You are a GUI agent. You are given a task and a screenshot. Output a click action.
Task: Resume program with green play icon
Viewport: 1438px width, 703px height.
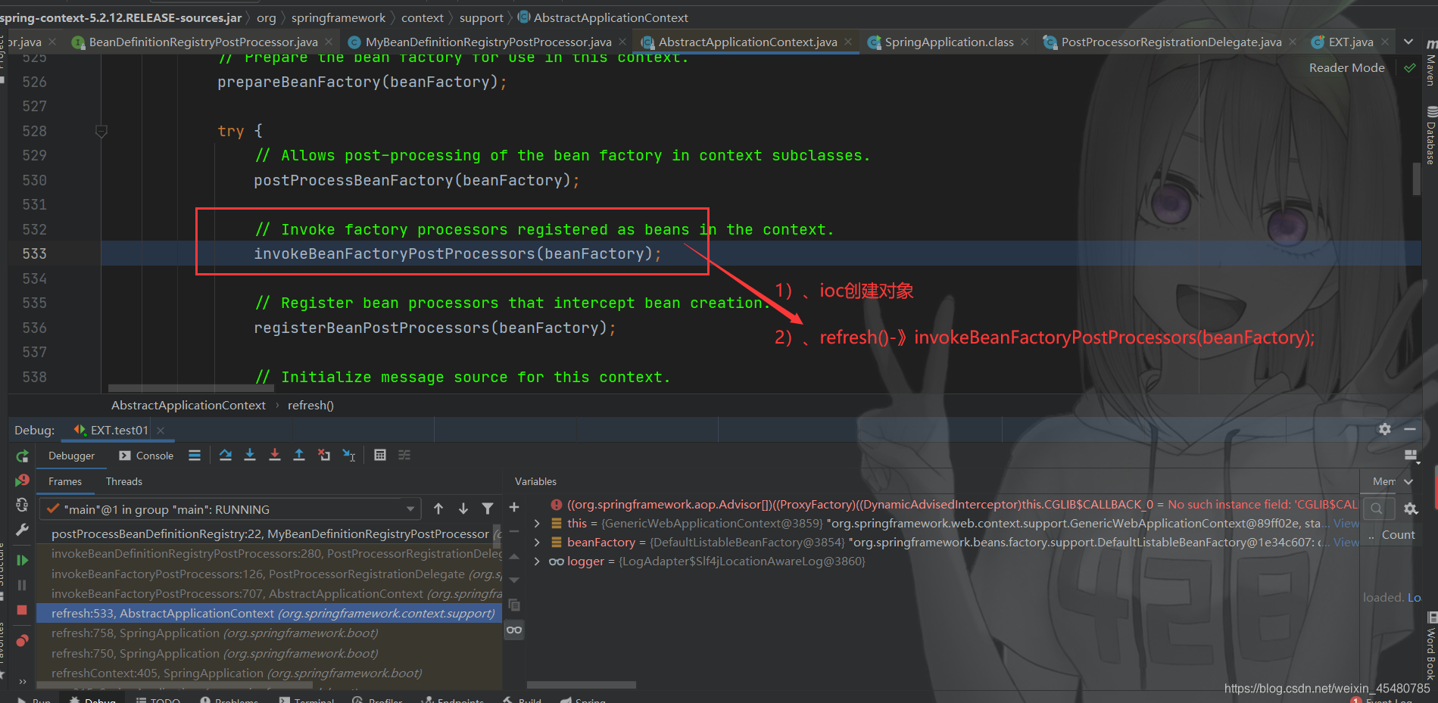22,560
